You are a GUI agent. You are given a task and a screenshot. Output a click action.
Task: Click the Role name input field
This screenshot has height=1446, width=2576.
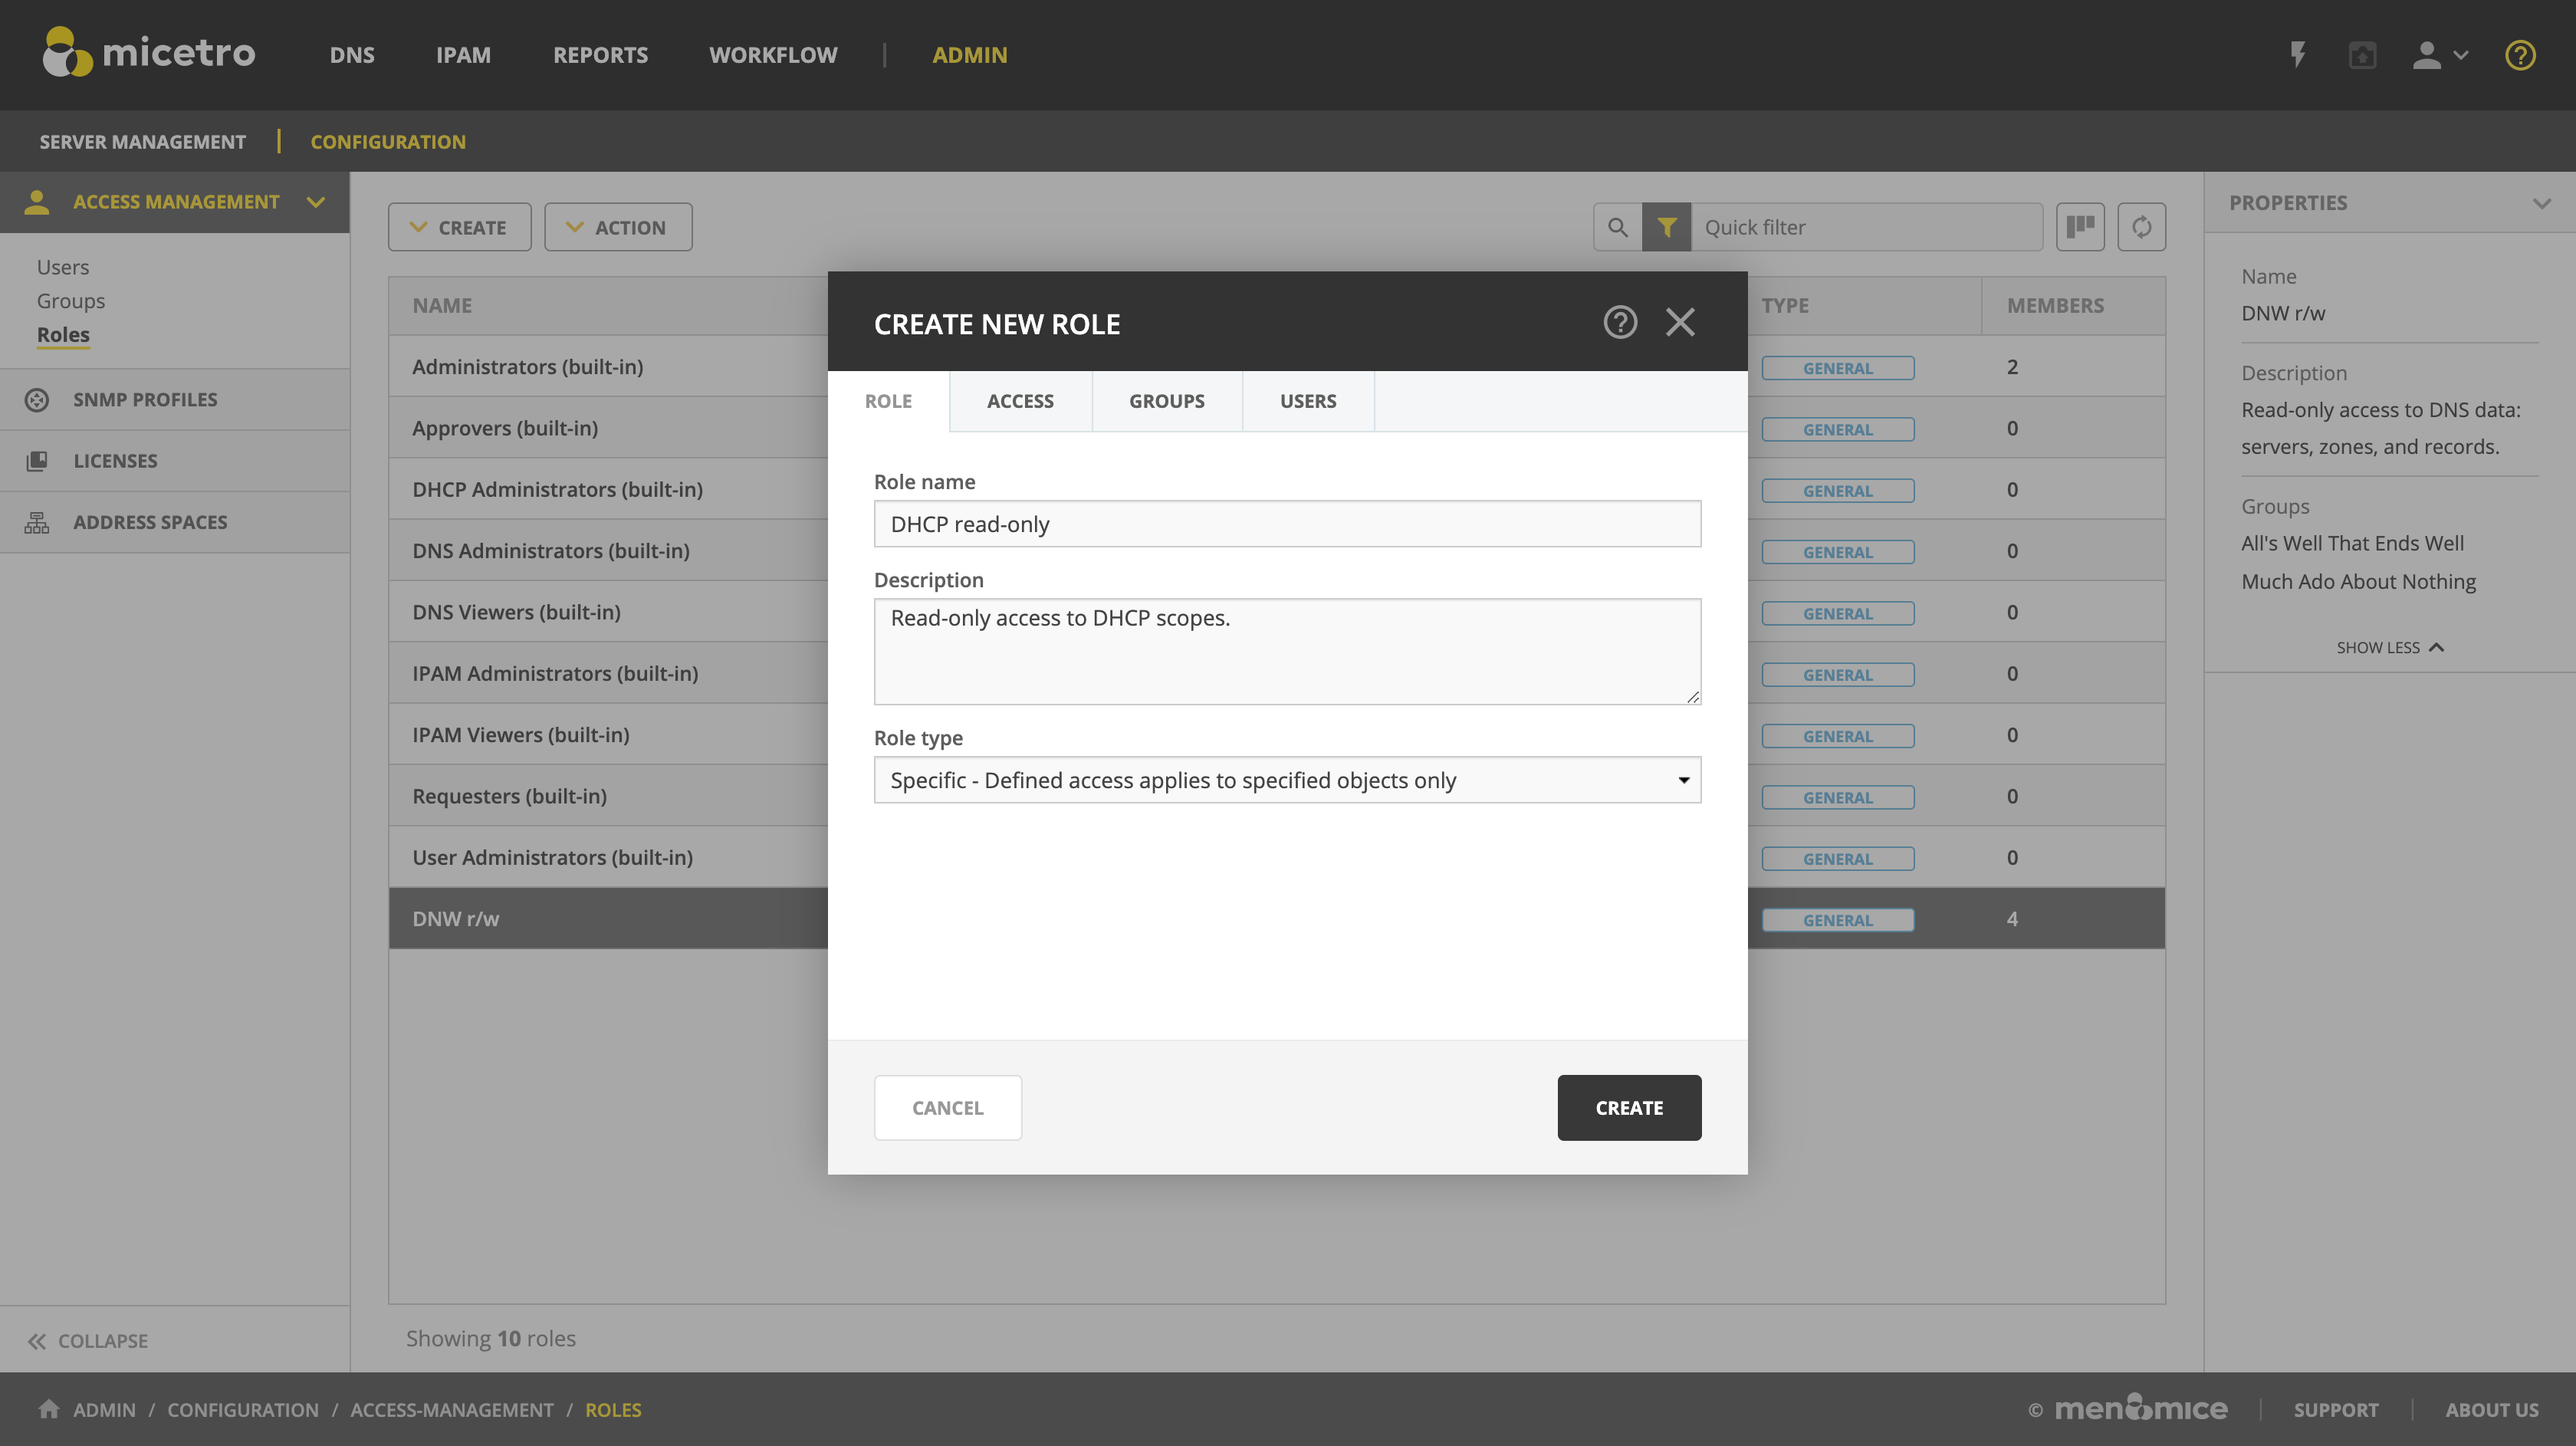click(1286, 524)
